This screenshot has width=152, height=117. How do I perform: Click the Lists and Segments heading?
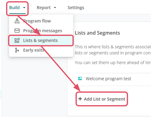click(97, 33)
